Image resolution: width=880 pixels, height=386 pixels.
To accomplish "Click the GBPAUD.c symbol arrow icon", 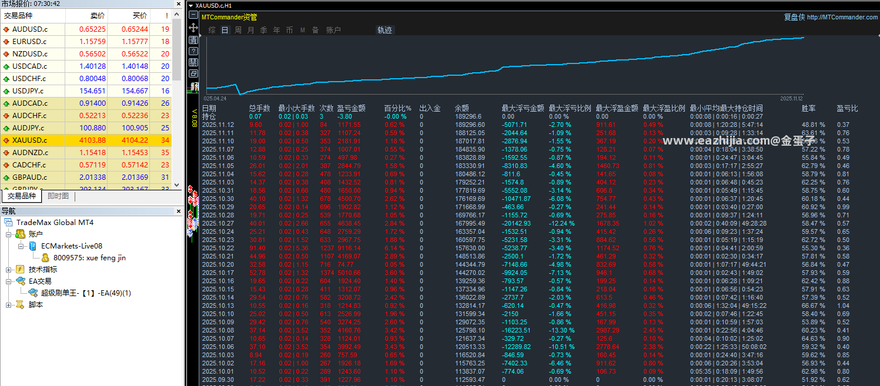I will click(6, 177).
